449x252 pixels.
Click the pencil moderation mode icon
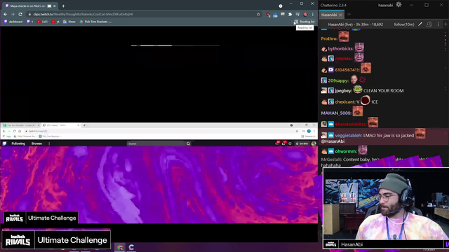coord(420,24)
